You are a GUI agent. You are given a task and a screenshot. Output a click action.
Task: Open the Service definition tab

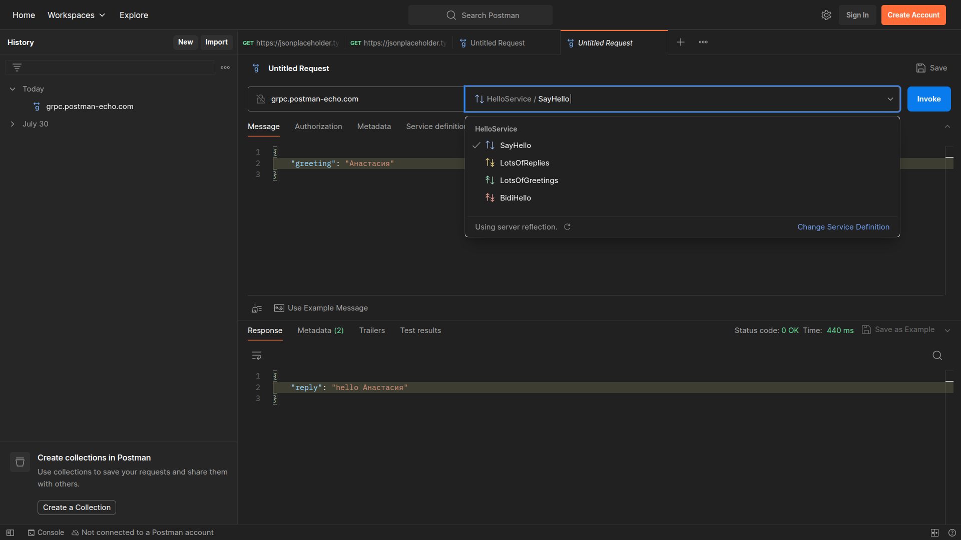(x=435, y=126)
